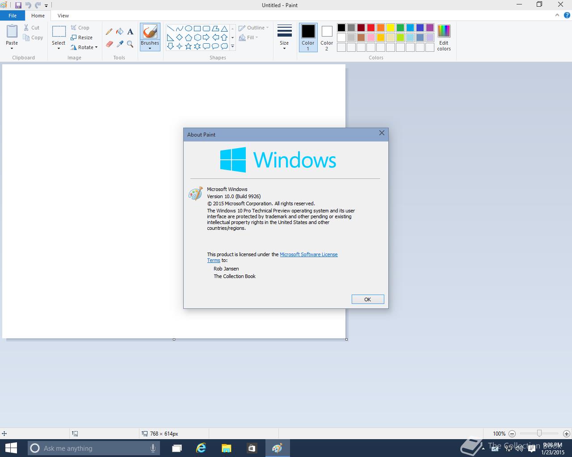Open File Explorer from taskbar
The width and height of the screenshot is (572, 457).
(x=227, y=448)
